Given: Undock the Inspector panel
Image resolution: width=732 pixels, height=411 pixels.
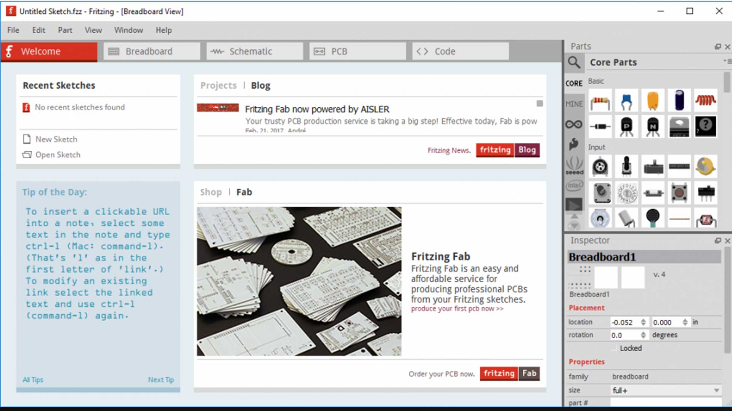Looking at the screenshot, I should (718, 241).
